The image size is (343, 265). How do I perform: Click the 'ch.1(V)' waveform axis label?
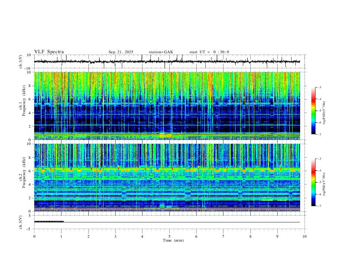(x=21, y=61)
